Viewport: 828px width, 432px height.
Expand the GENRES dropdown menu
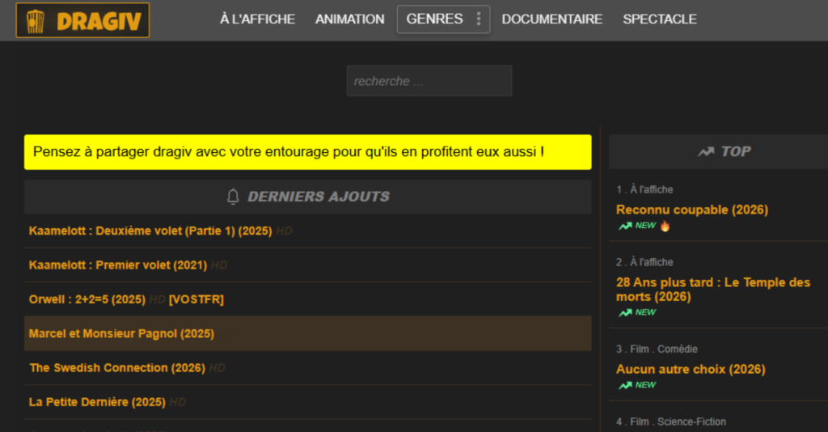(435, 19)
